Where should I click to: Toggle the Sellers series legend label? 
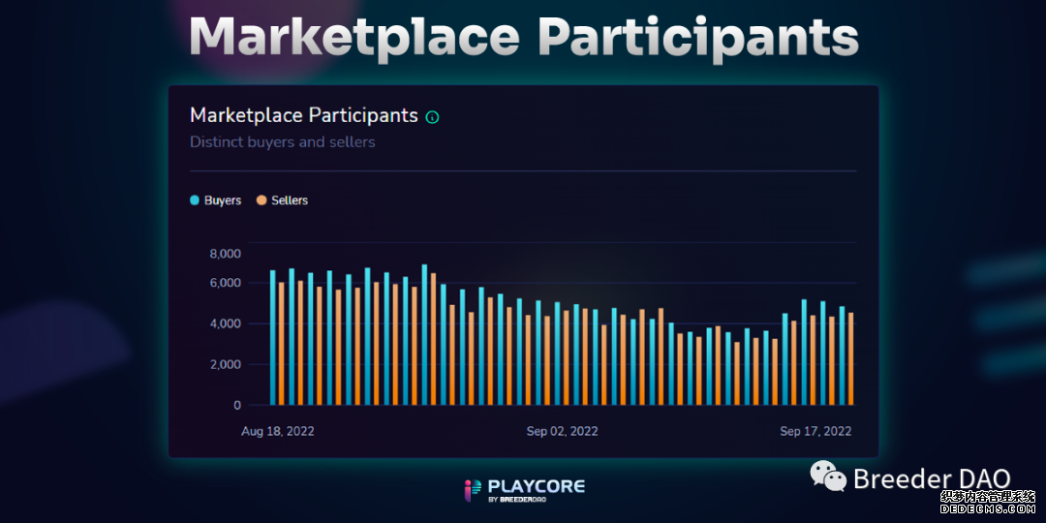pyautogui.click(x=290, y=200)
